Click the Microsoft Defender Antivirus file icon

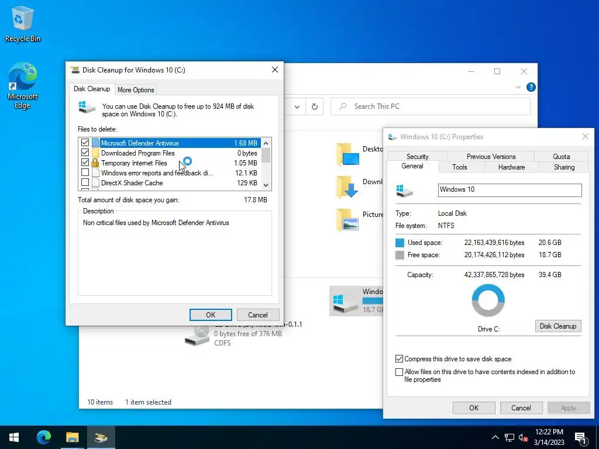pos(95,143)
